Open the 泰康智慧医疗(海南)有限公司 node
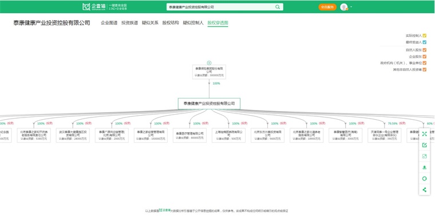Image resolution: width=435 pixels, height=216 pixels. tap(345, 135)
